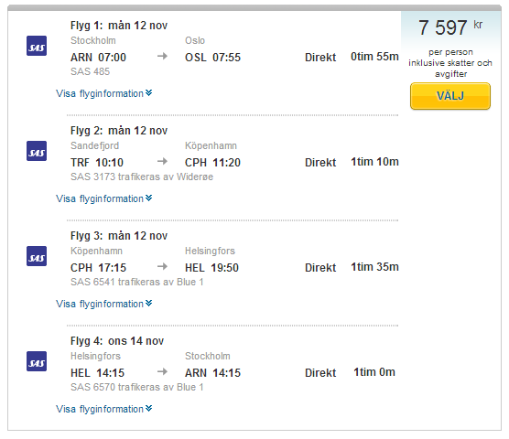This screenshot has width=509, height=439.
Task: Click the SAS logo for Flyg 2
Action: 37,151
